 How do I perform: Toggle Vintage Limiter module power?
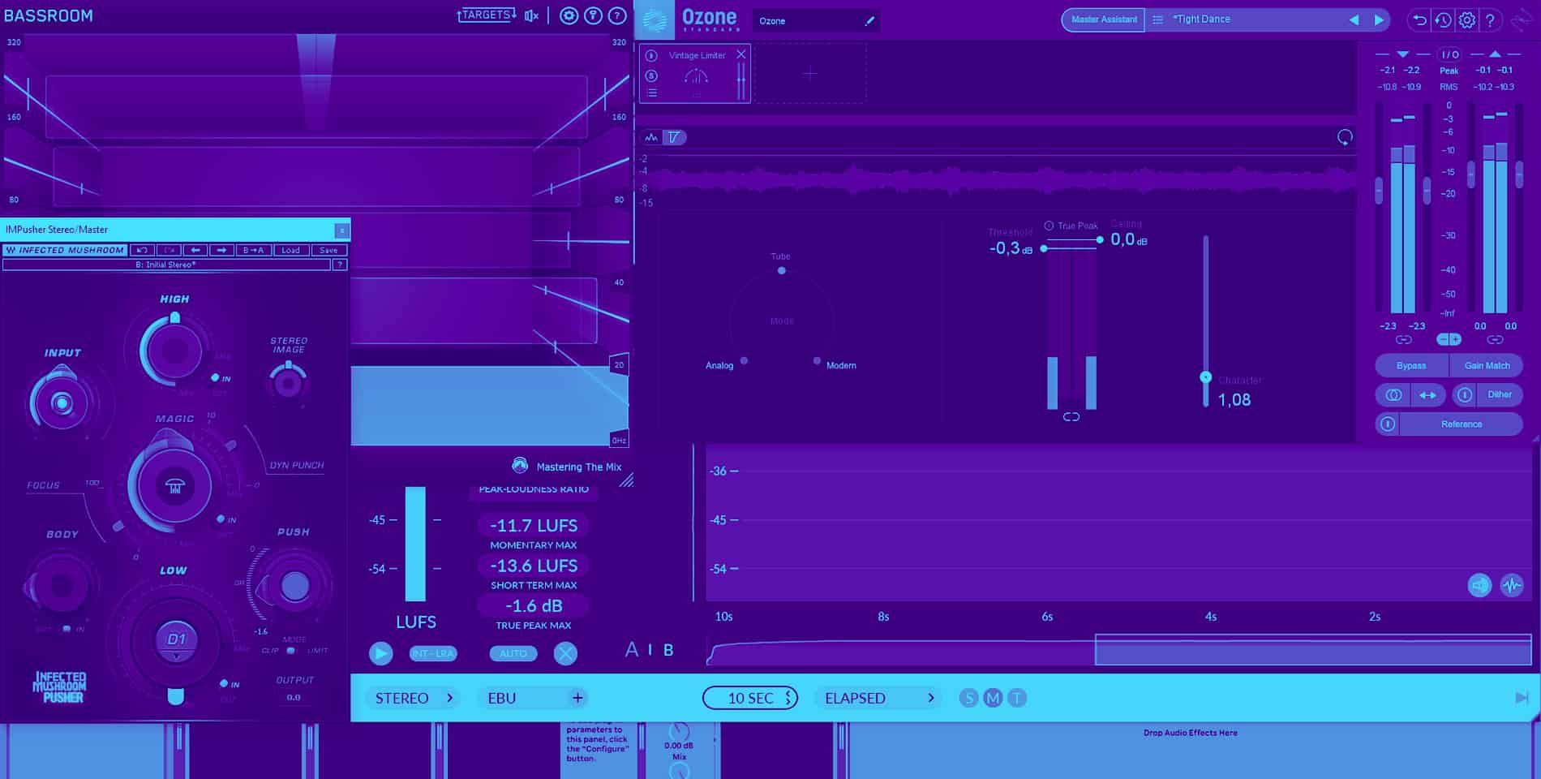(651, 56)
